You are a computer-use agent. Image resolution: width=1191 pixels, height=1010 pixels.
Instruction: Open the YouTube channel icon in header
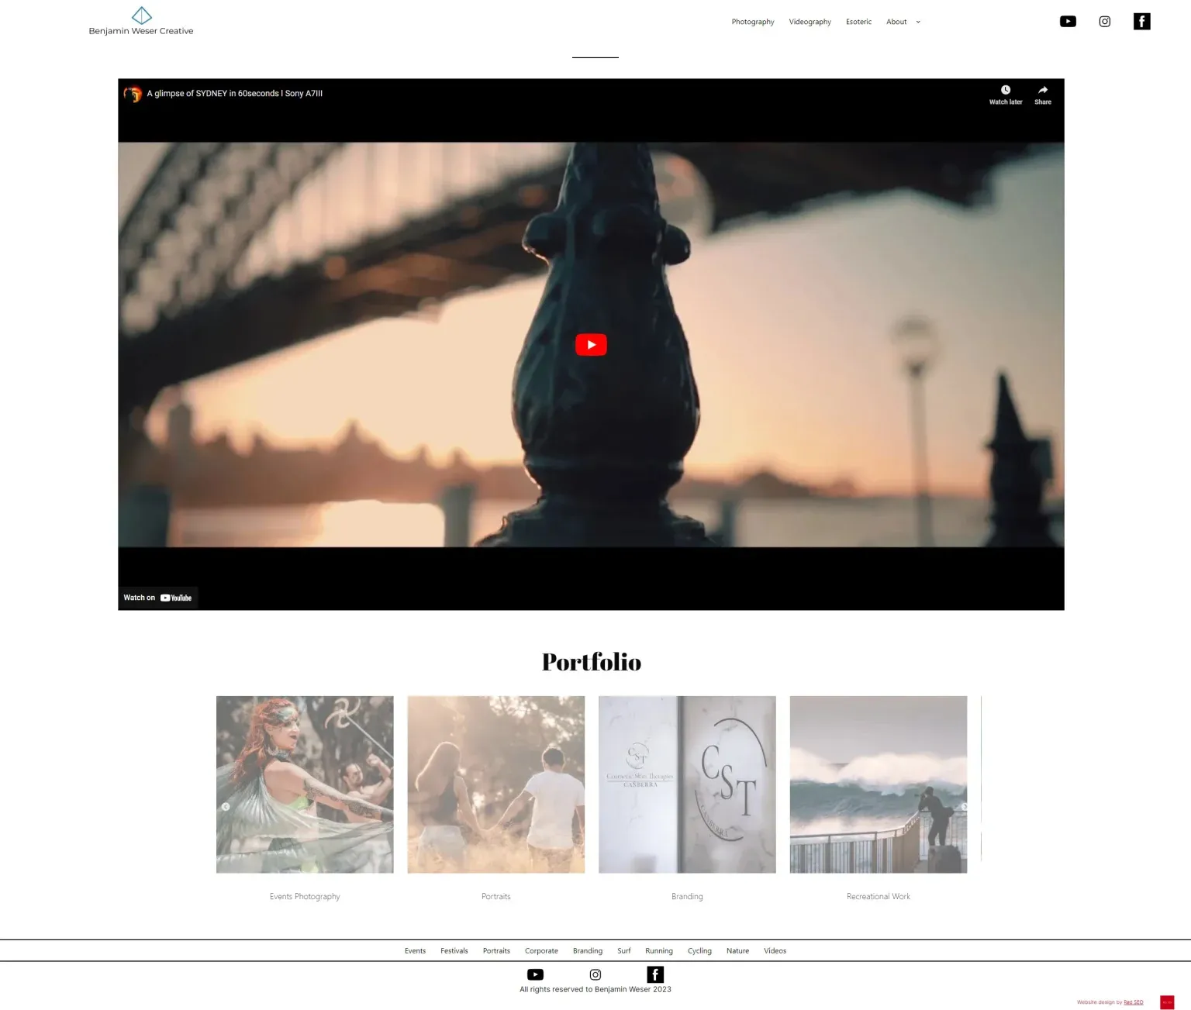[1068, 21]
